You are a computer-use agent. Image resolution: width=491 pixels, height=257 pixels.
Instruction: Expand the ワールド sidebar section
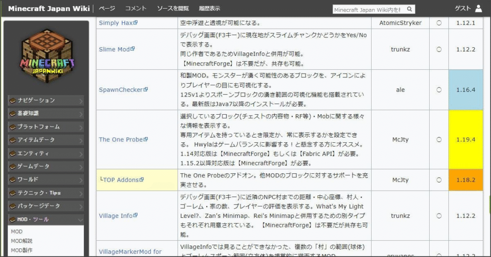[x=46, y=180]
